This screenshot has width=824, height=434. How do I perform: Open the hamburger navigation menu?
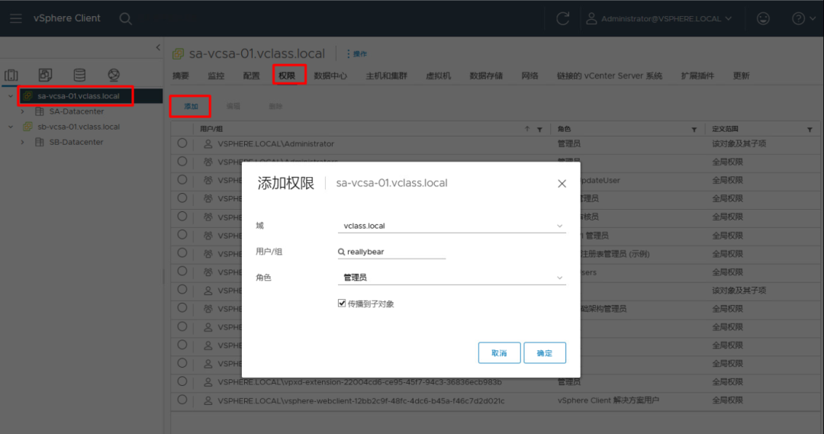click(x=16, y=18)
